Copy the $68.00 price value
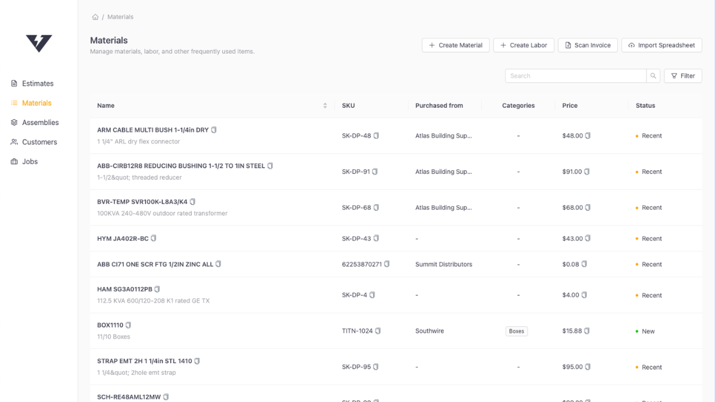Viewport: 715px width, 402px height. (x=587, y=208)
